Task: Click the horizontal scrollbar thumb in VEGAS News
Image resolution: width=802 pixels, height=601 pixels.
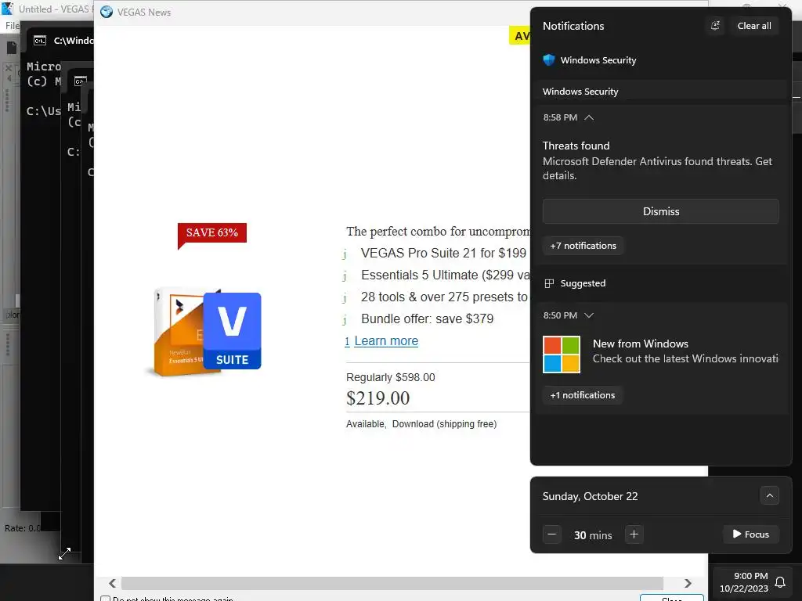Action: (x=392, y=583)
